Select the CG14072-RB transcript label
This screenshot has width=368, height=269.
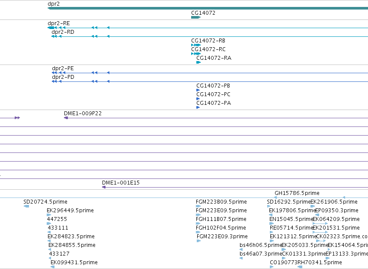(x=208, y=41)
